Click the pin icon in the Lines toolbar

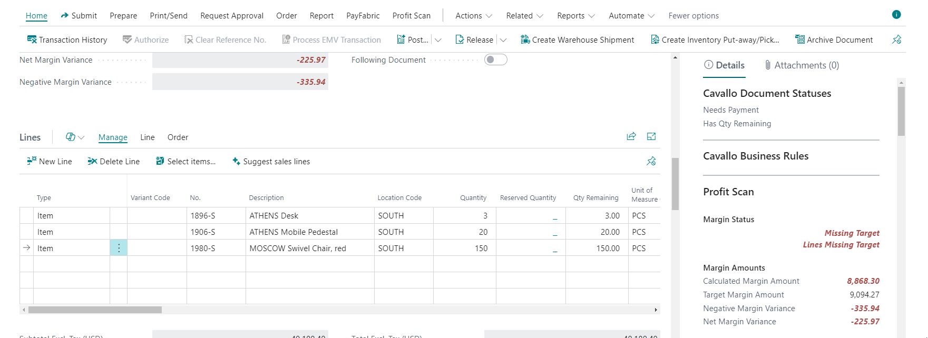(651, 161)
